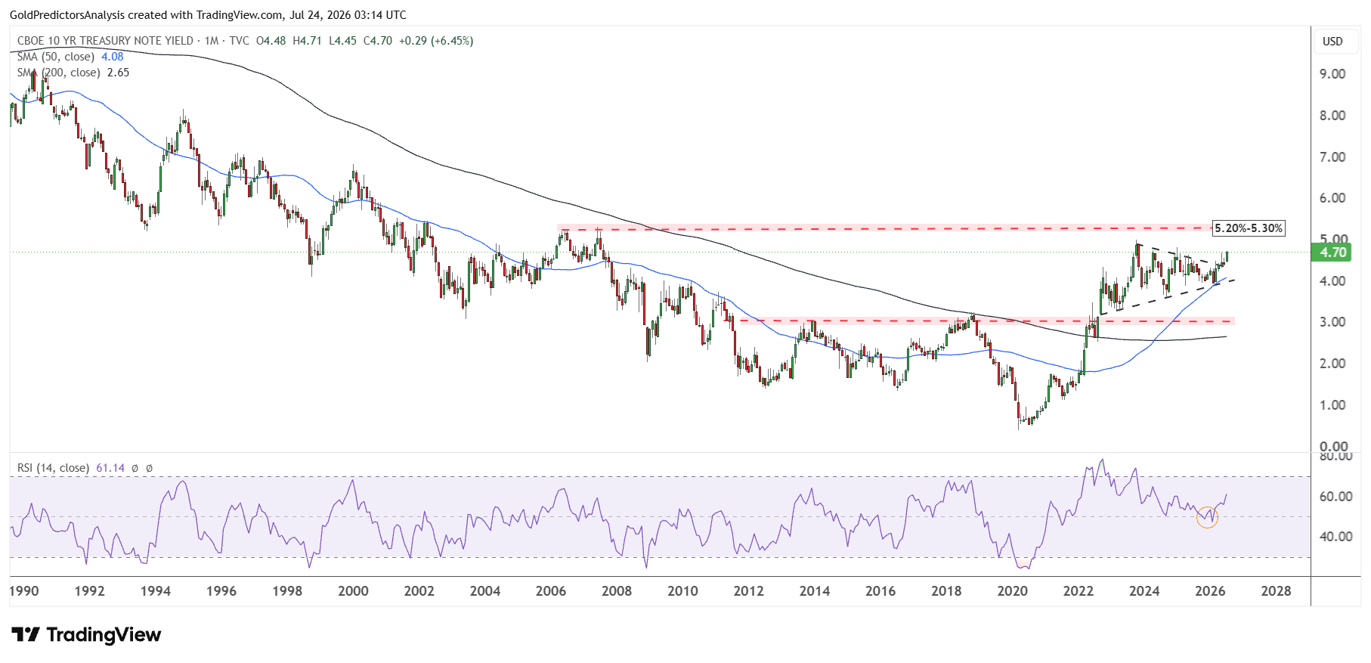This screenshot has height=663, width=1371.
Task: Click the 60.00 RSI axis label
Action: (x=1335, y=497)
